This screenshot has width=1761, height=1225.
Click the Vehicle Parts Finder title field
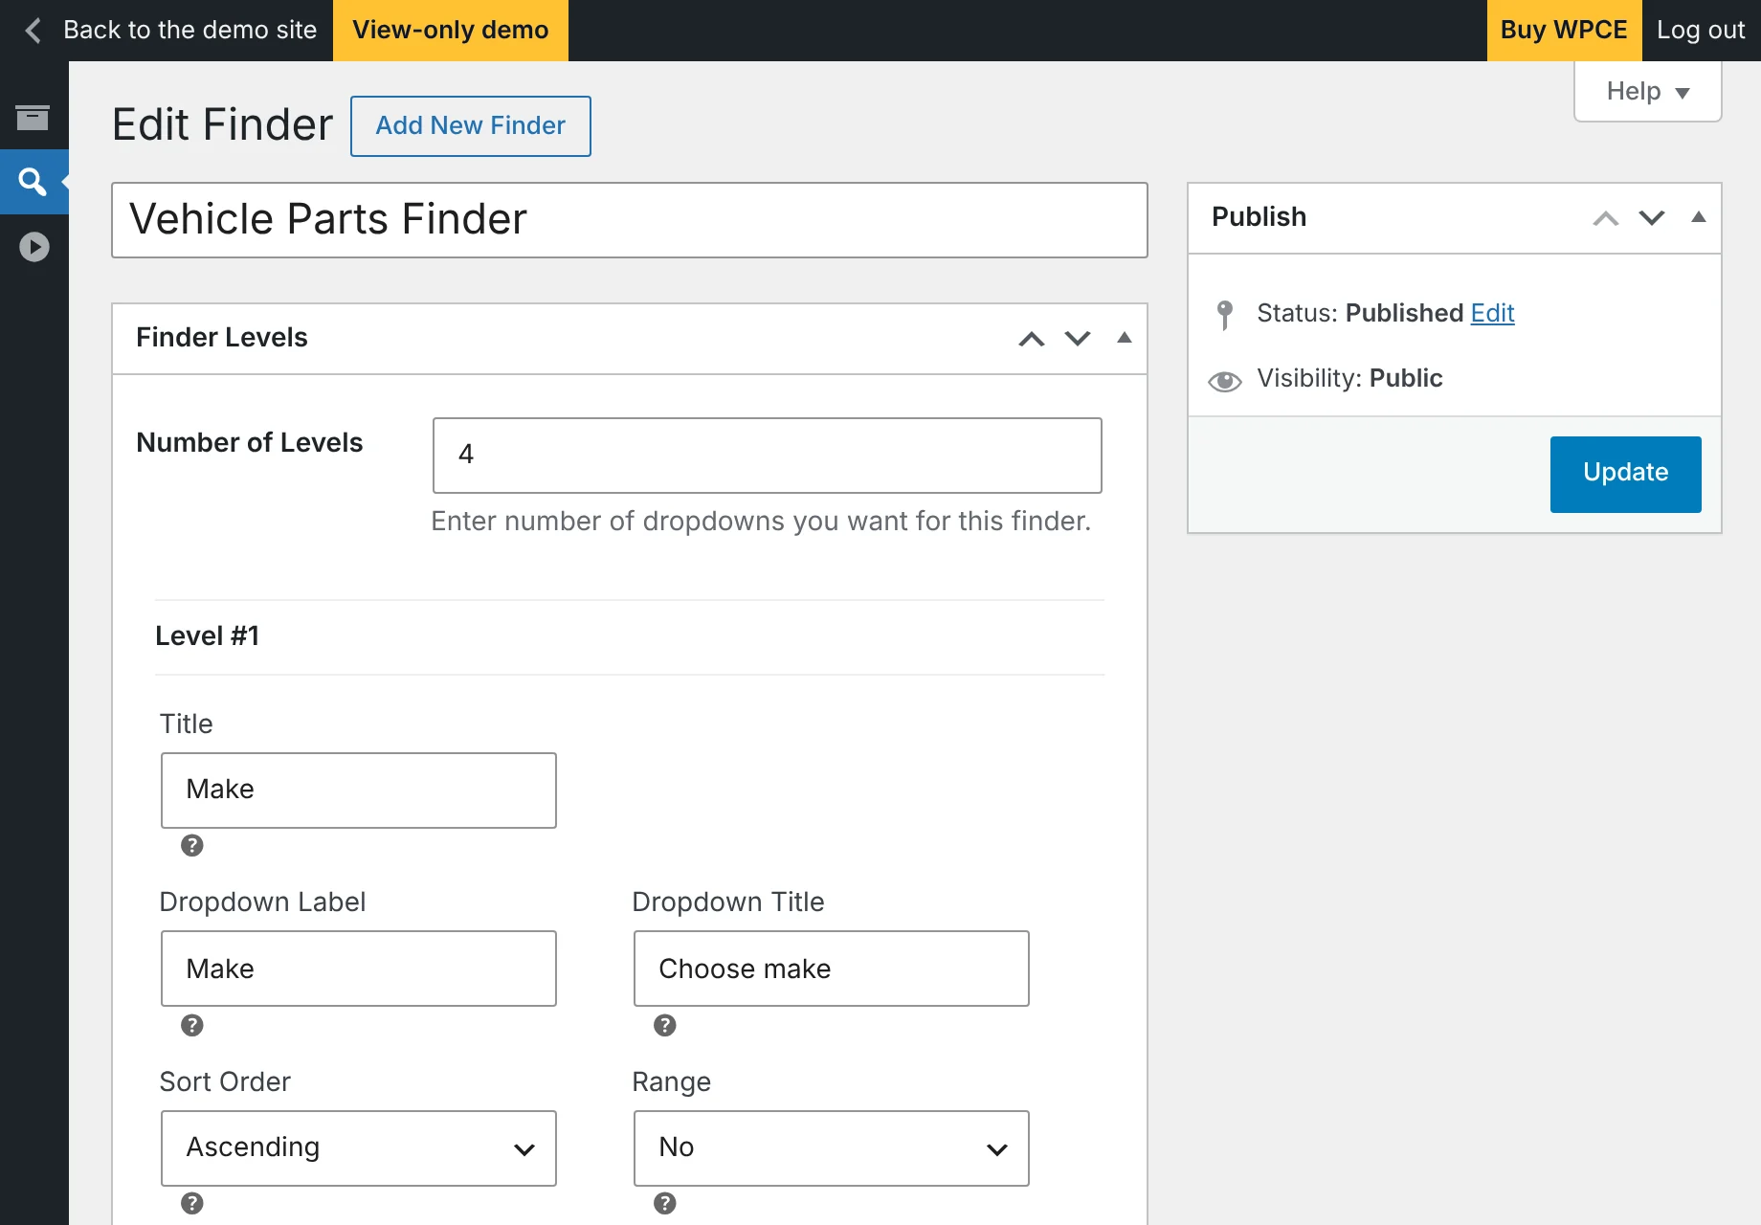pos(630,220)
